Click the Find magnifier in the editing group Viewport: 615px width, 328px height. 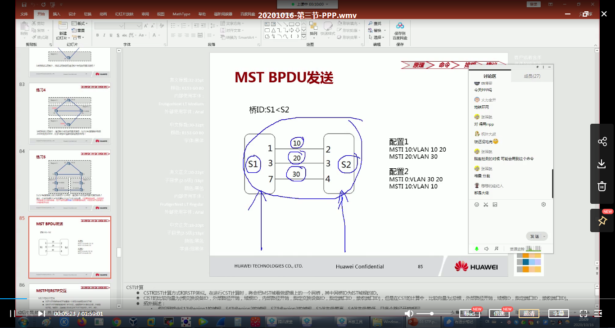[x=370, y=23]
